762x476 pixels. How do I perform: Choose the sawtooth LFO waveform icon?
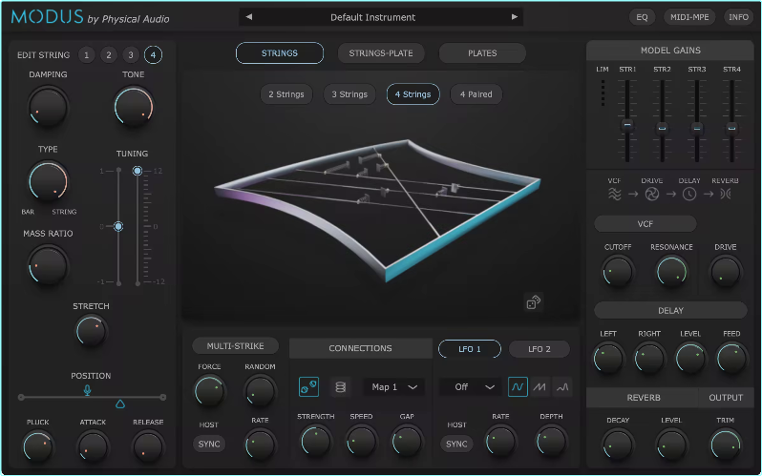pyautogui.click(x=540, y=387)
